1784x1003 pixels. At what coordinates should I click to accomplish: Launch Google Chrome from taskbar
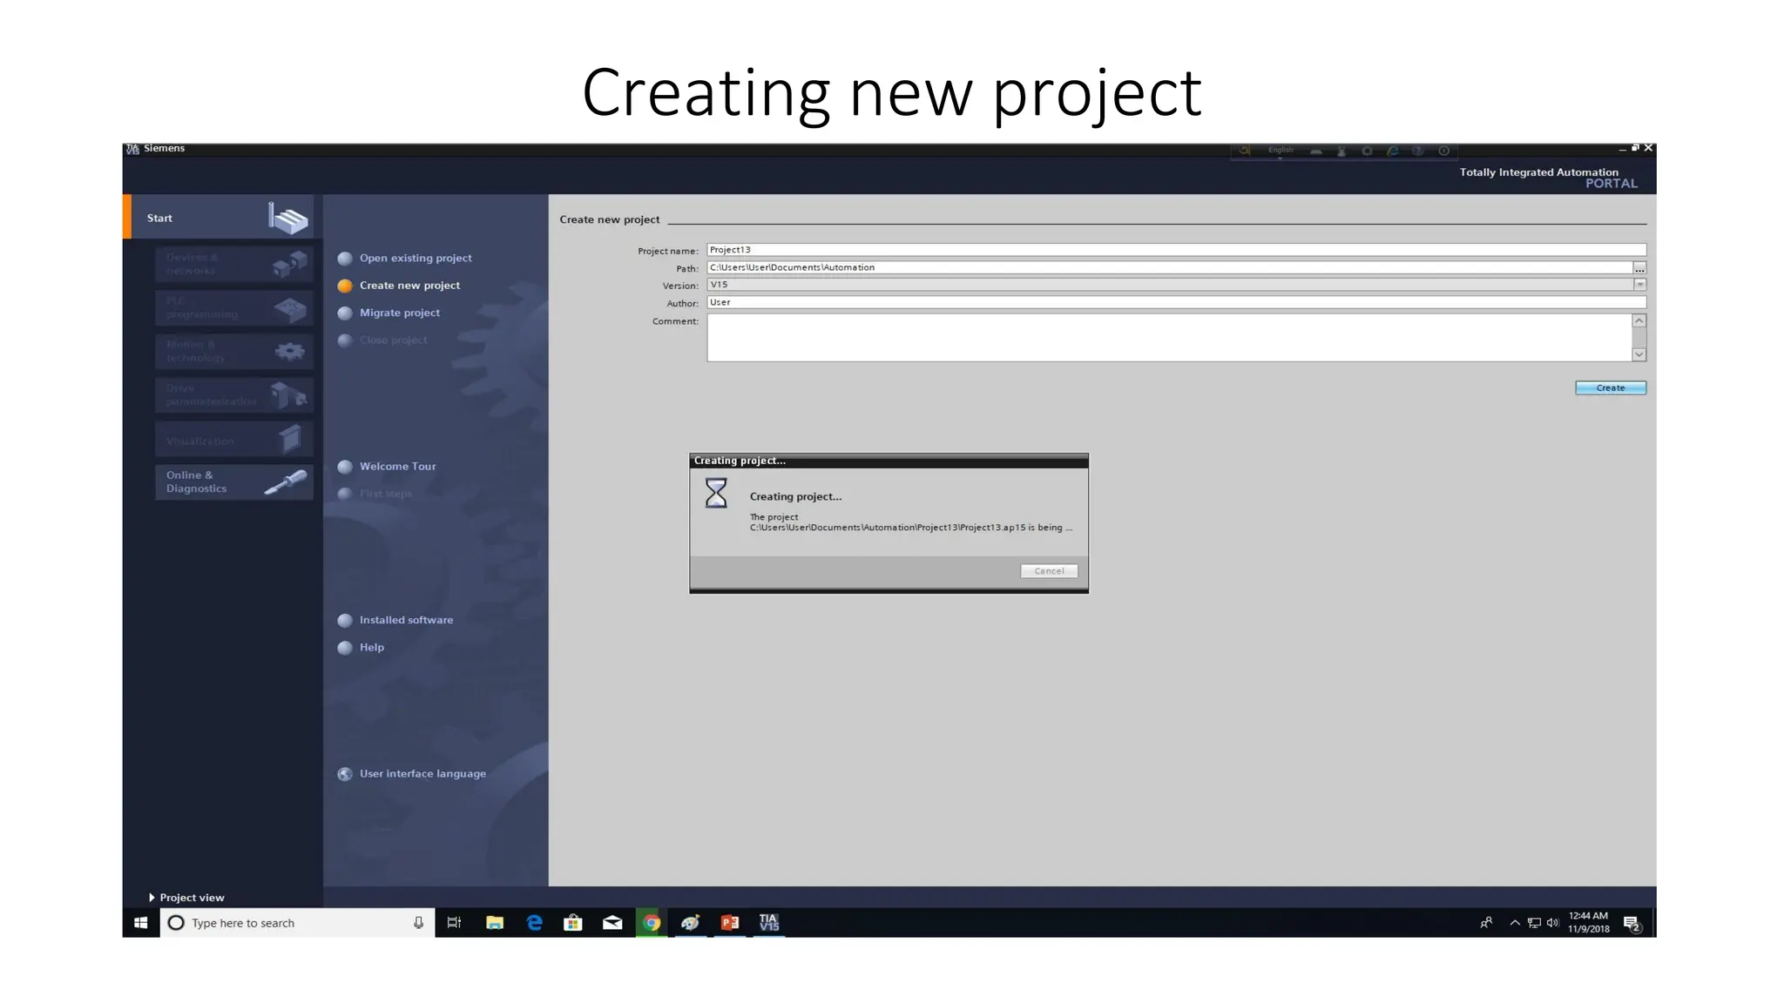pos(652,923)
